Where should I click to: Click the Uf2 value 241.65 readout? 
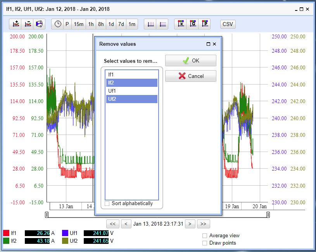pyautogui.click(x=96, y=241)
